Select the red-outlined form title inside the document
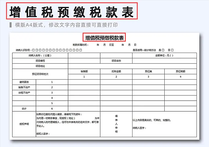209x147 pixels. [105, 38]
